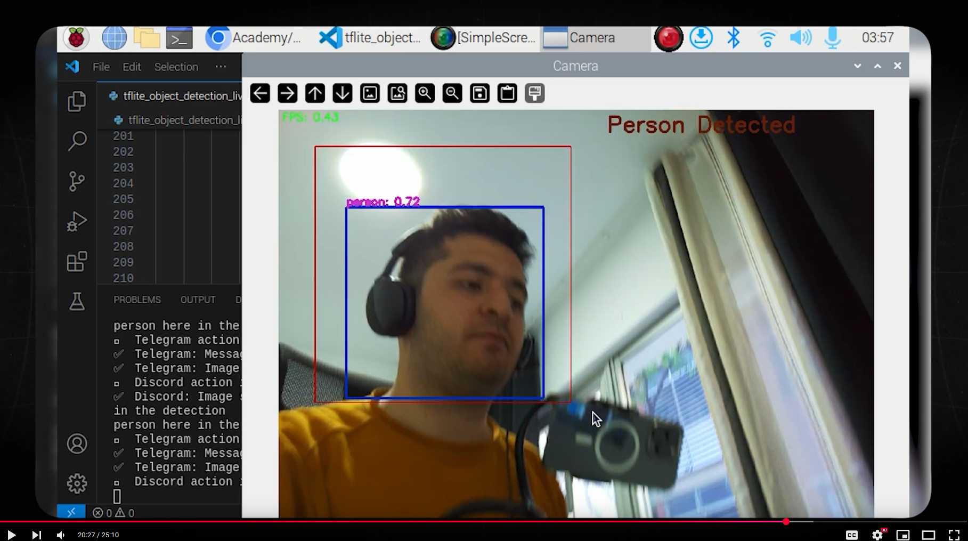Switch to the PROBLEMS panel tab
This screenshot has width=968, height=541.
(x=137, y=300)
